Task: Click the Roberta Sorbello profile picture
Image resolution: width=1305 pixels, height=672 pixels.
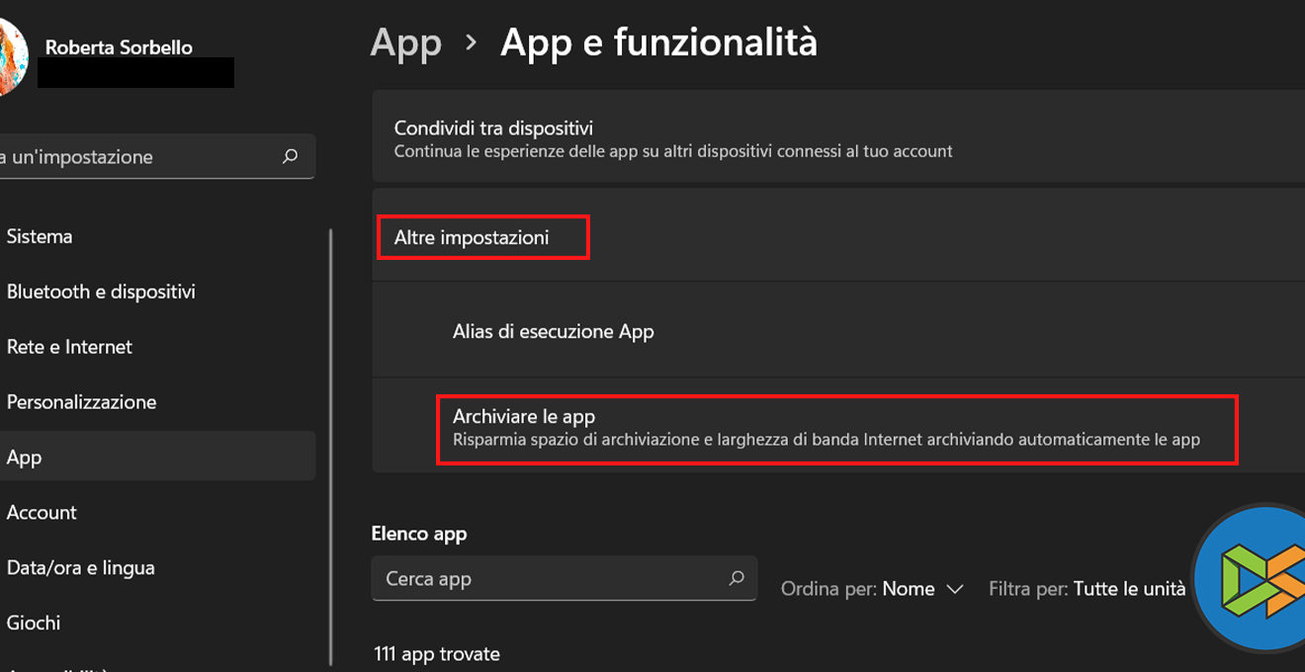Action: (x=10, y=57)
